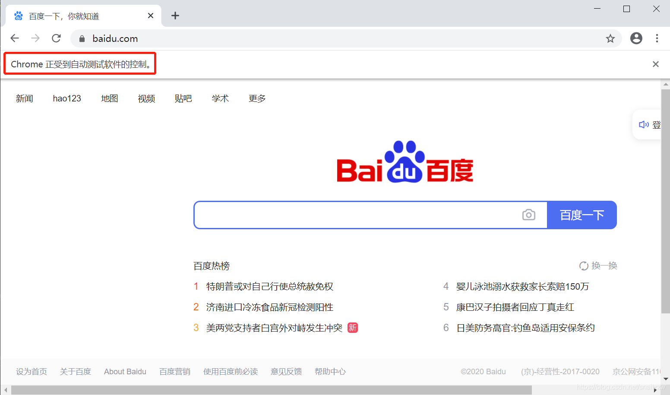This screenshot has height=395, width=670.
Task: Click the 关于百度 footer link
Action: pos(76,372)
